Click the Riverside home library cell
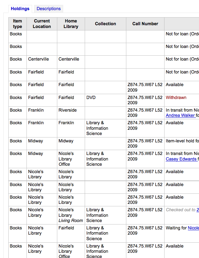 point(67,110)
